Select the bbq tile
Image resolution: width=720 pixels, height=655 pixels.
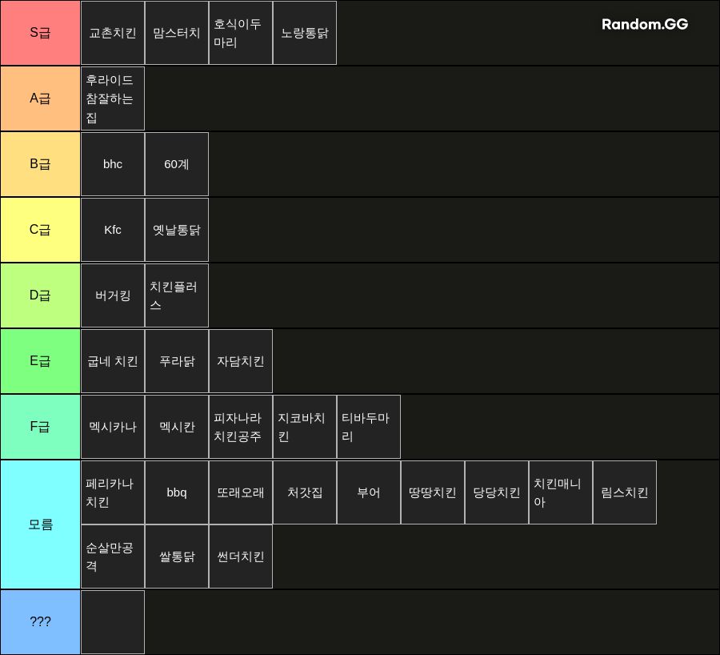pos(177,492)
